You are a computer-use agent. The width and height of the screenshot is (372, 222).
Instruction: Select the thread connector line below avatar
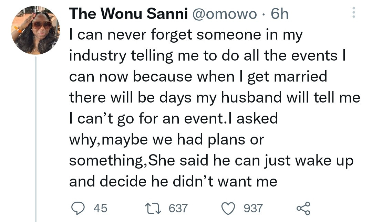(x=35, y=139)
